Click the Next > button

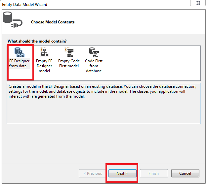pos(122,173)
